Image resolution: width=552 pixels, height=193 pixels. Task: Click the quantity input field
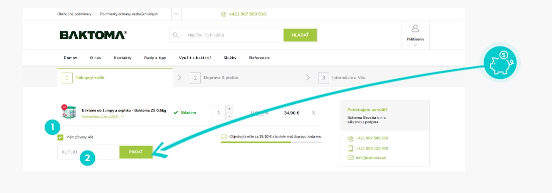pyautogui.click(x=219, y=112)
